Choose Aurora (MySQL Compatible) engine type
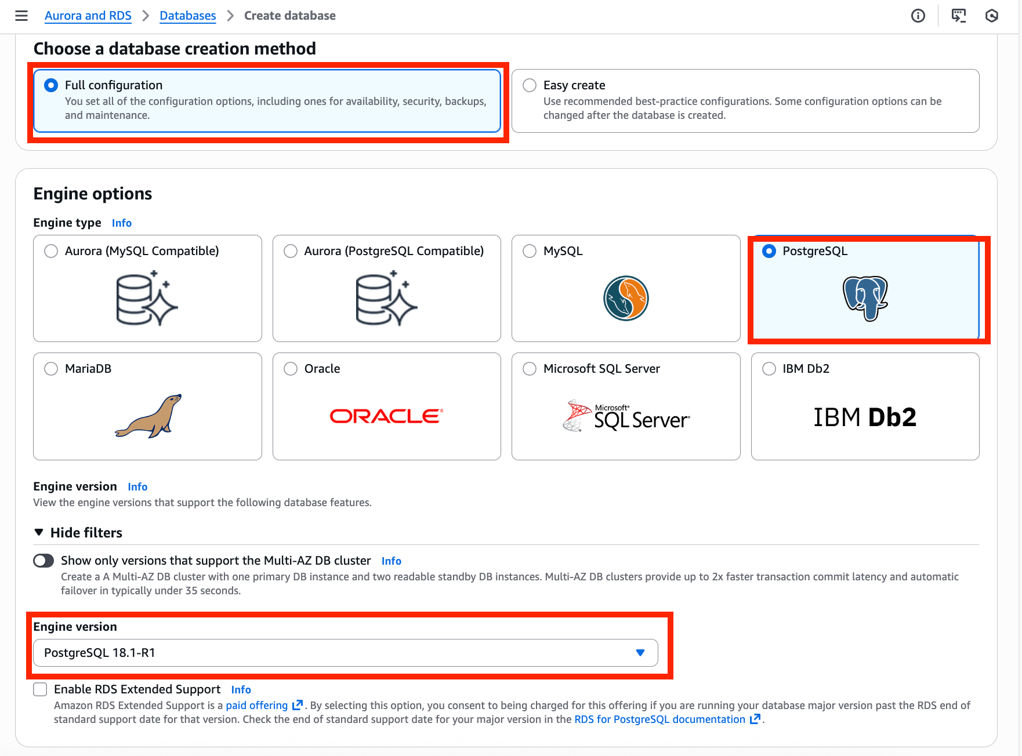Screen dimensions: 1022x756 pos(51,251)
